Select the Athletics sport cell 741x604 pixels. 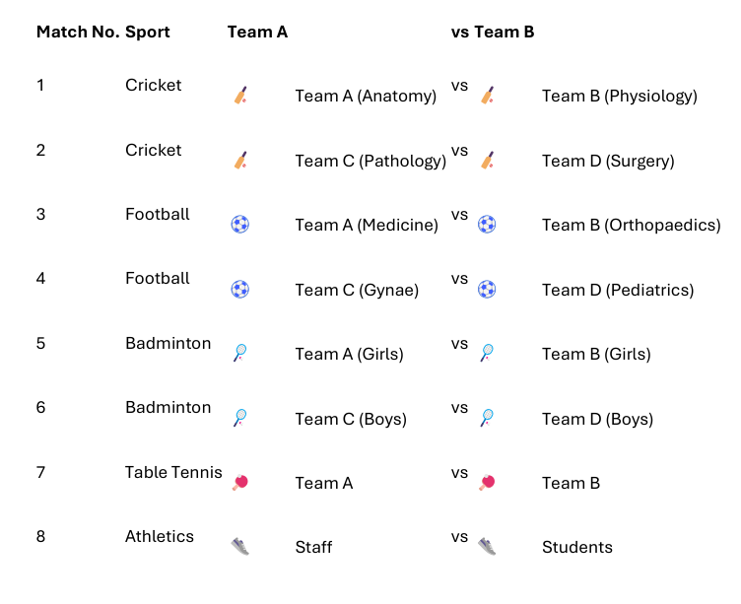(x=160, y=536)
